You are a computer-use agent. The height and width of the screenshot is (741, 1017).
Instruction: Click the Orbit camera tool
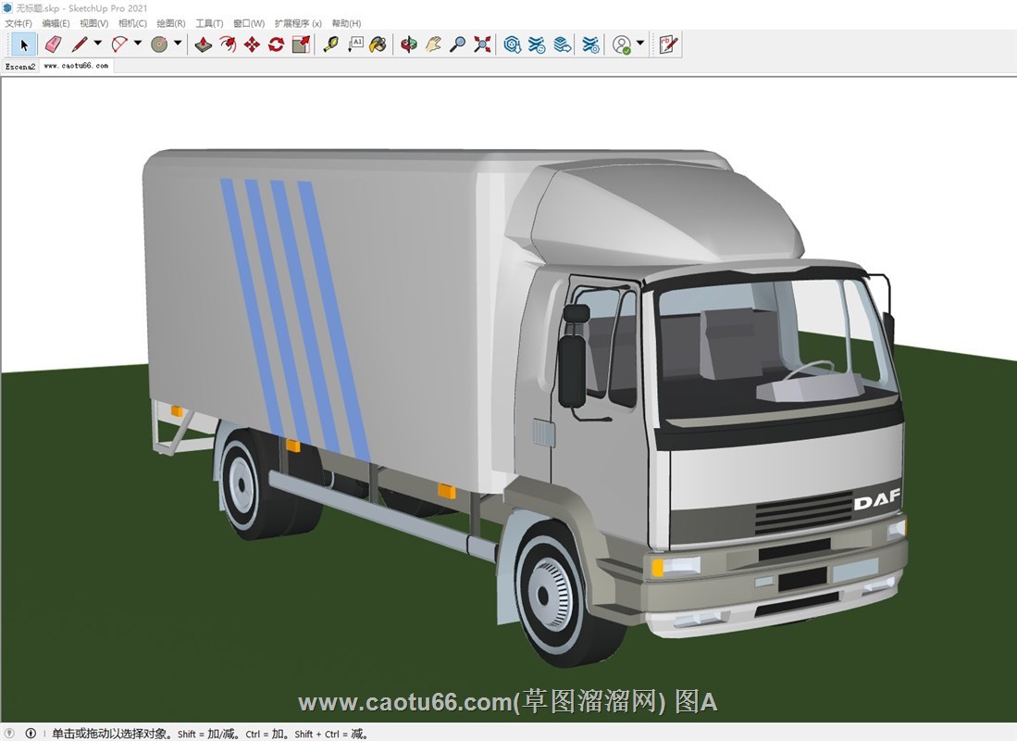(x=409, y=44)
